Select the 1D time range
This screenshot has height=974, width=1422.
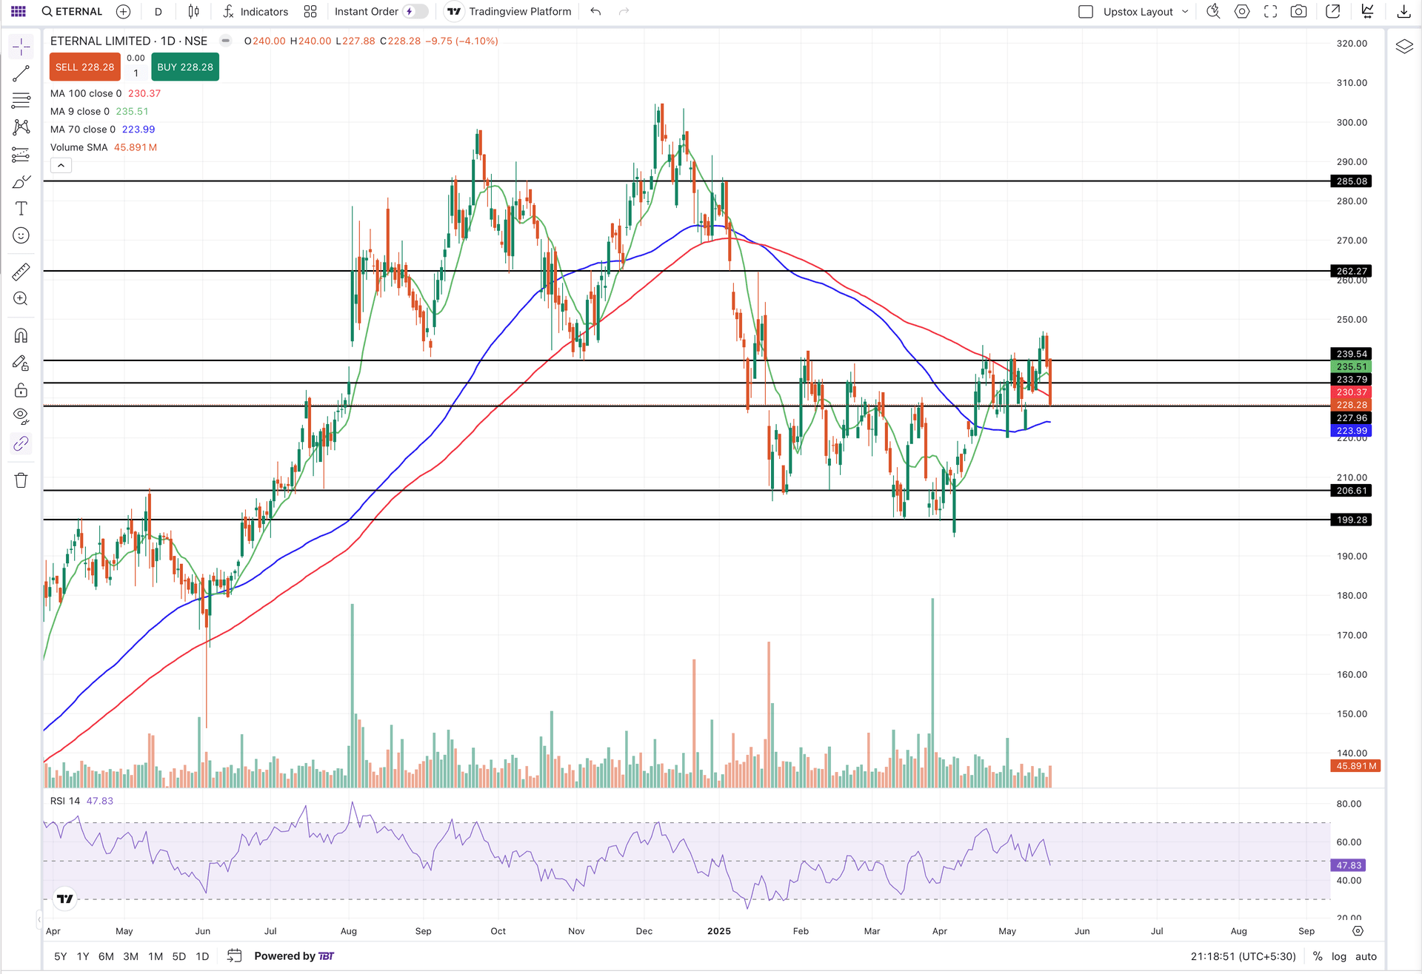pyautogui.click(x=202, y=956)
